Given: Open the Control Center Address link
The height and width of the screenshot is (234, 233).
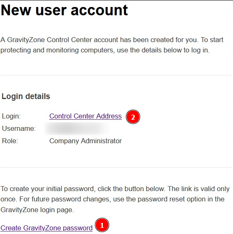Looking at the screenshot, I should coord(86,116).
